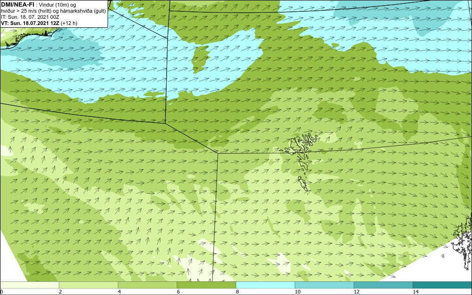Click the dark teal swatch above 14 m/s
Viewport: 472px width, 295px height.
(443, 285)
